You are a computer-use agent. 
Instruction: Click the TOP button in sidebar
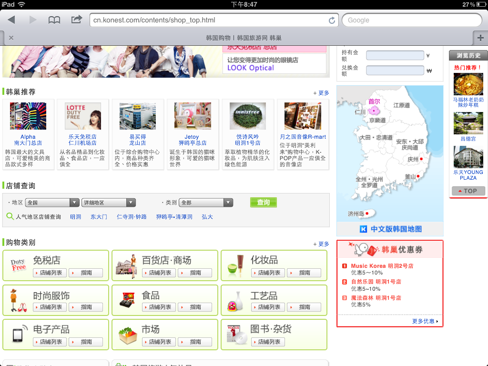[x=468, y=191]
